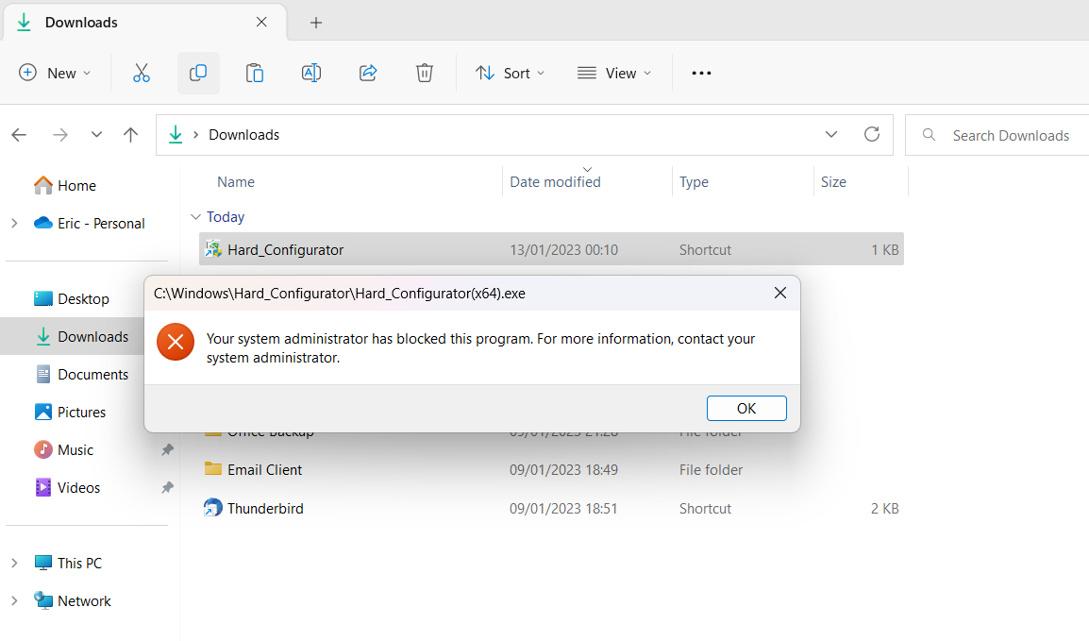Click the Delete trash icon
1089x641 pixels.
tap(425, 73)
